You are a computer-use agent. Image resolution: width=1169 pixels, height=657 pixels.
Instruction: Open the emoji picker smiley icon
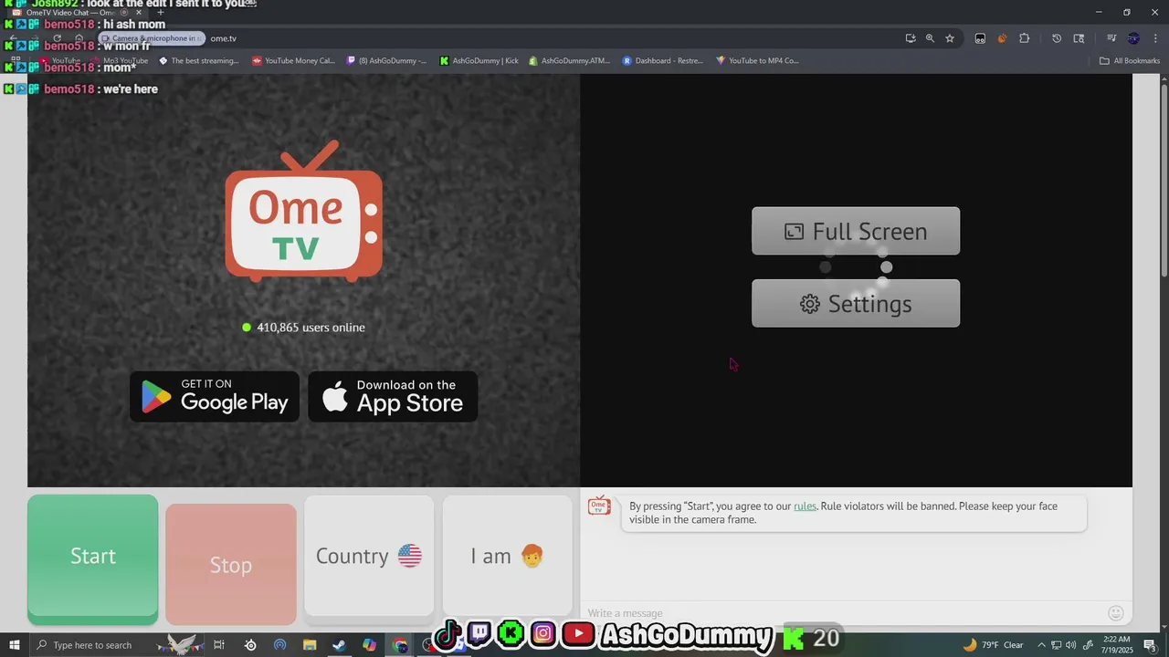coord(1116,613)
